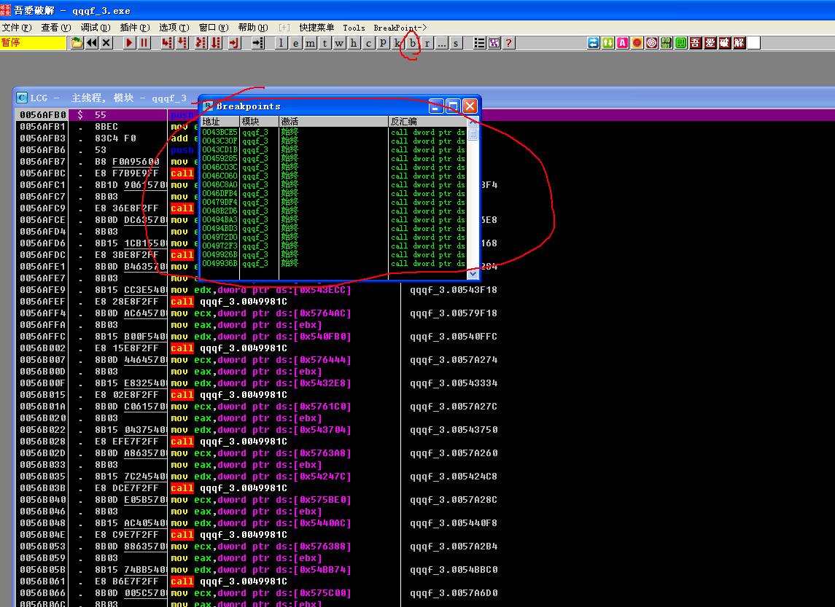Click the execute till return icon
Image resolution: width=835 pixels, height=607 pixels.
(234, 43)
